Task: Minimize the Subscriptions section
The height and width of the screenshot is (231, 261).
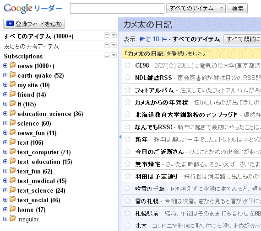Action: 107,55
